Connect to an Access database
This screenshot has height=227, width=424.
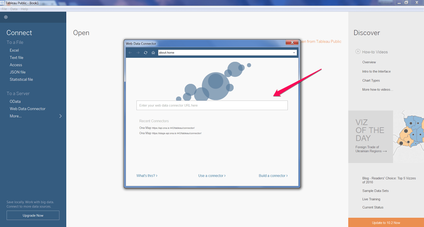pos(16,65)
